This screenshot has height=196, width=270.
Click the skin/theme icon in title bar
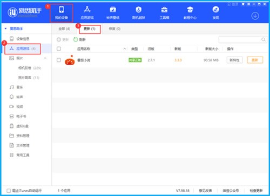click(243, 4)
